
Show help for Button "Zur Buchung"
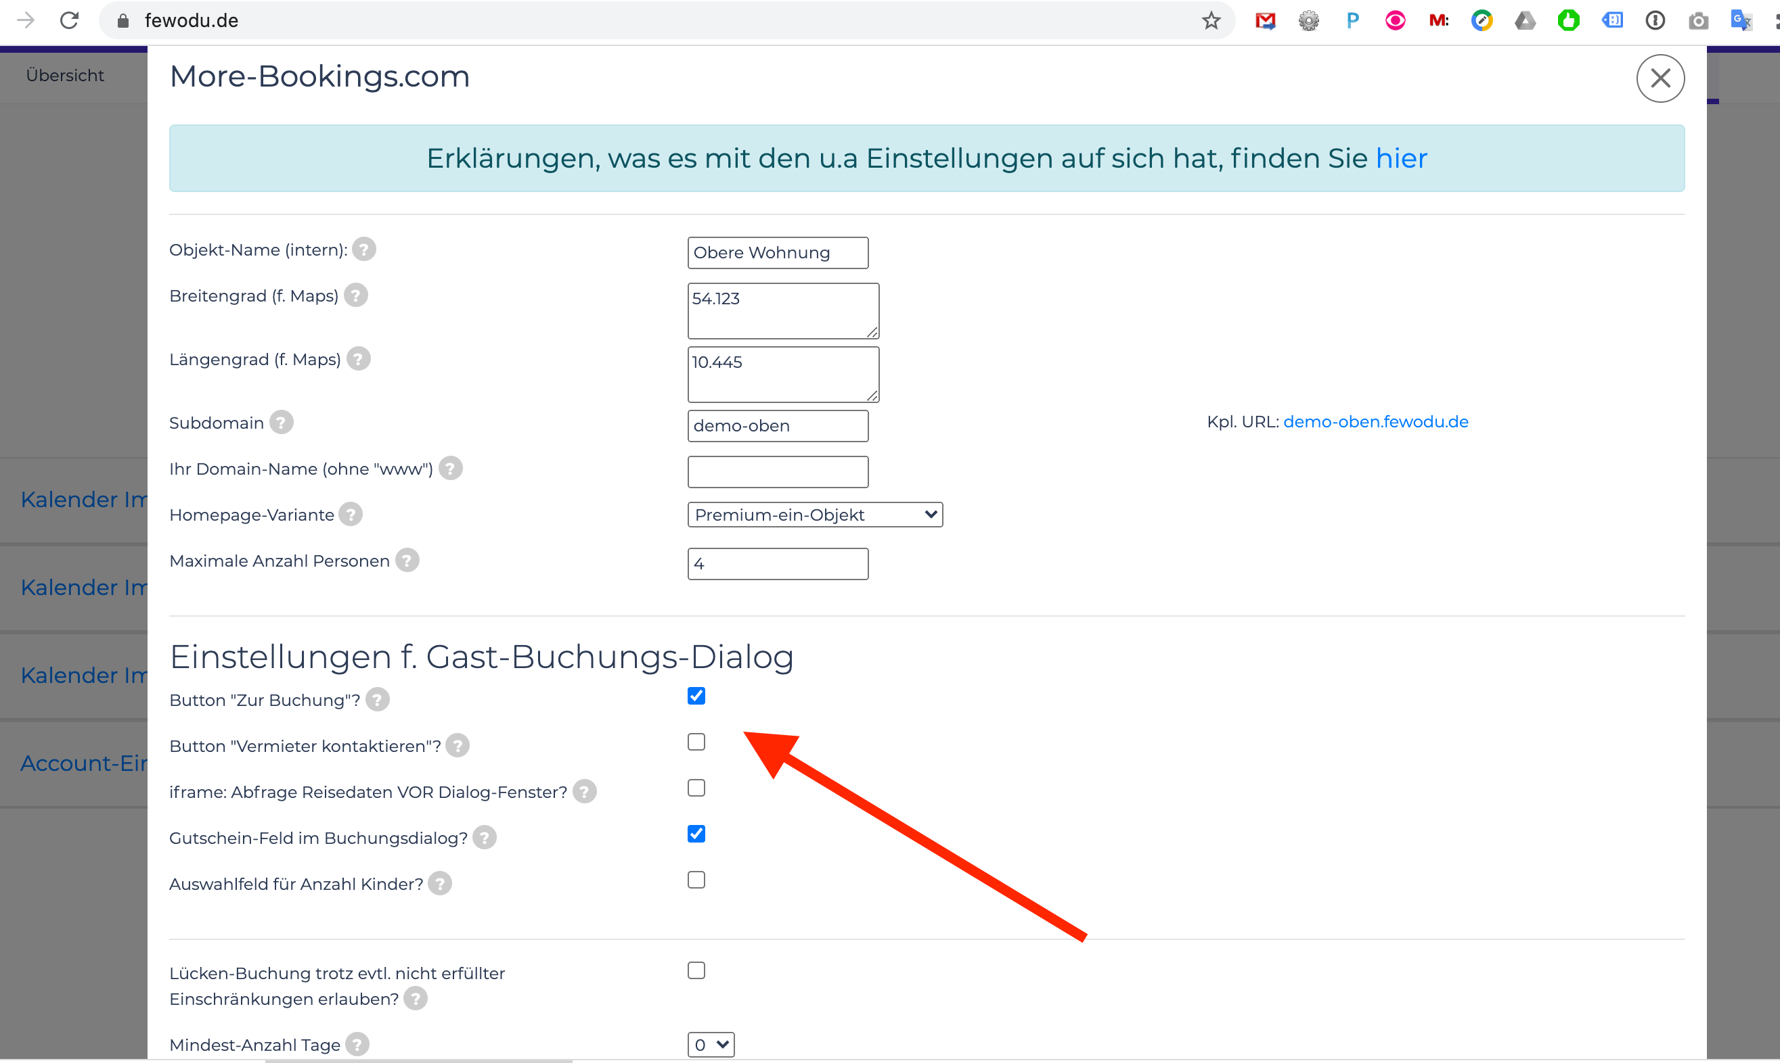pos(377,700)
